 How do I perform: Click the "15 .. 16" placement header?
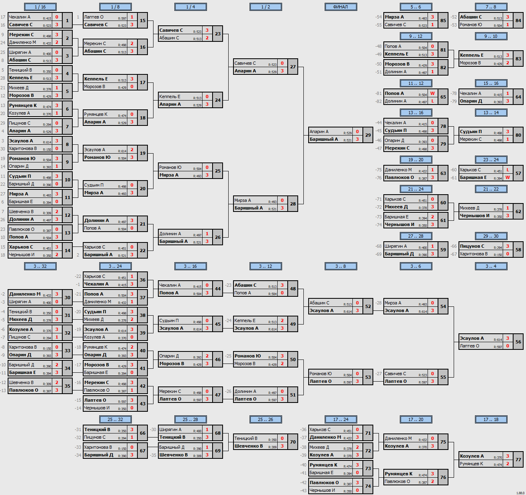point(491,83)
